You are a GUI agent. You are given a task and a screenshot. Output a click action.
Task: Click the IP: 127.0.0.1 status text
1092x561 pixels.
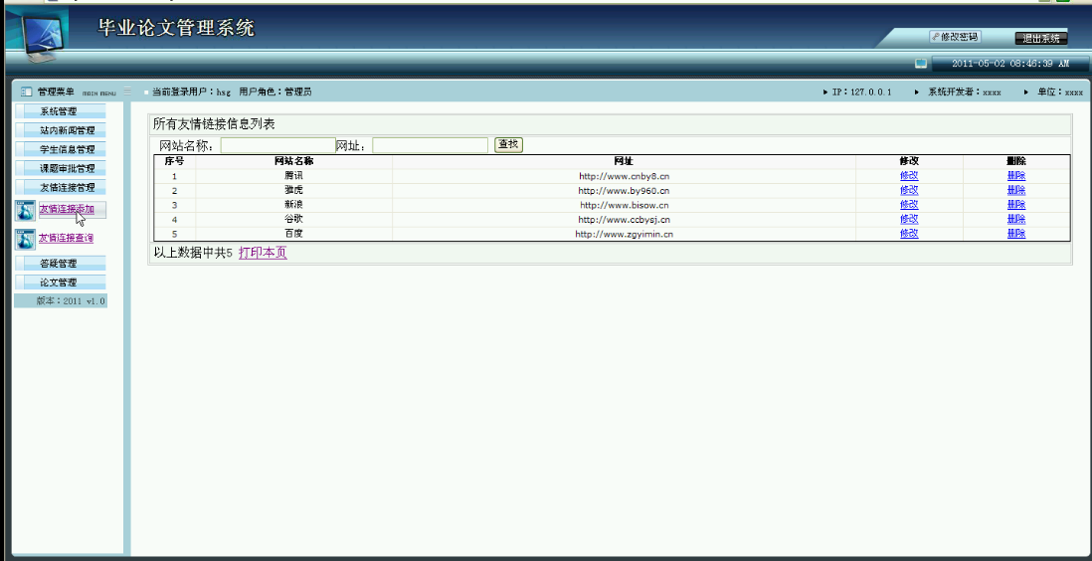click(861, 92)
